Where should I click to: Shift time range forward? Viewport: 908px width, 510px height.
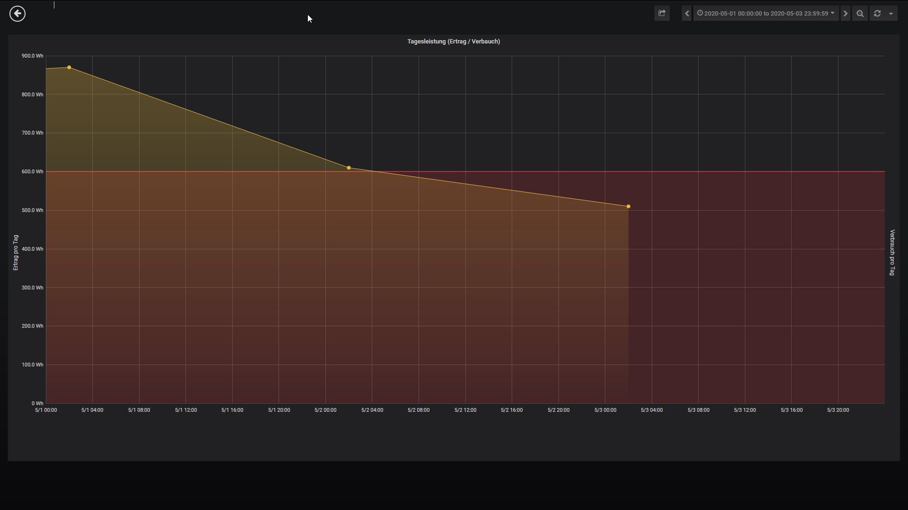click(x=845, y=13)
